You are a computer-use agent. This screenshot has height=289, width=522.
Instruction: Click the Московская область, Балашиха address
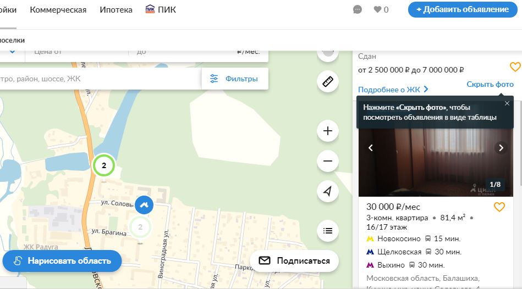[423, 278]
